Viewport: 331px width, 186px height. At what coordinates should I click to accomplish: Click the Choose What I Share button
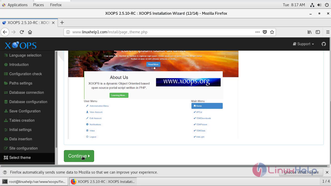tap(301, 172)
